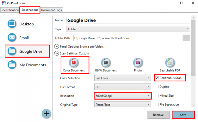Click the vertical scrollbar in settings panel

point(193,51)
